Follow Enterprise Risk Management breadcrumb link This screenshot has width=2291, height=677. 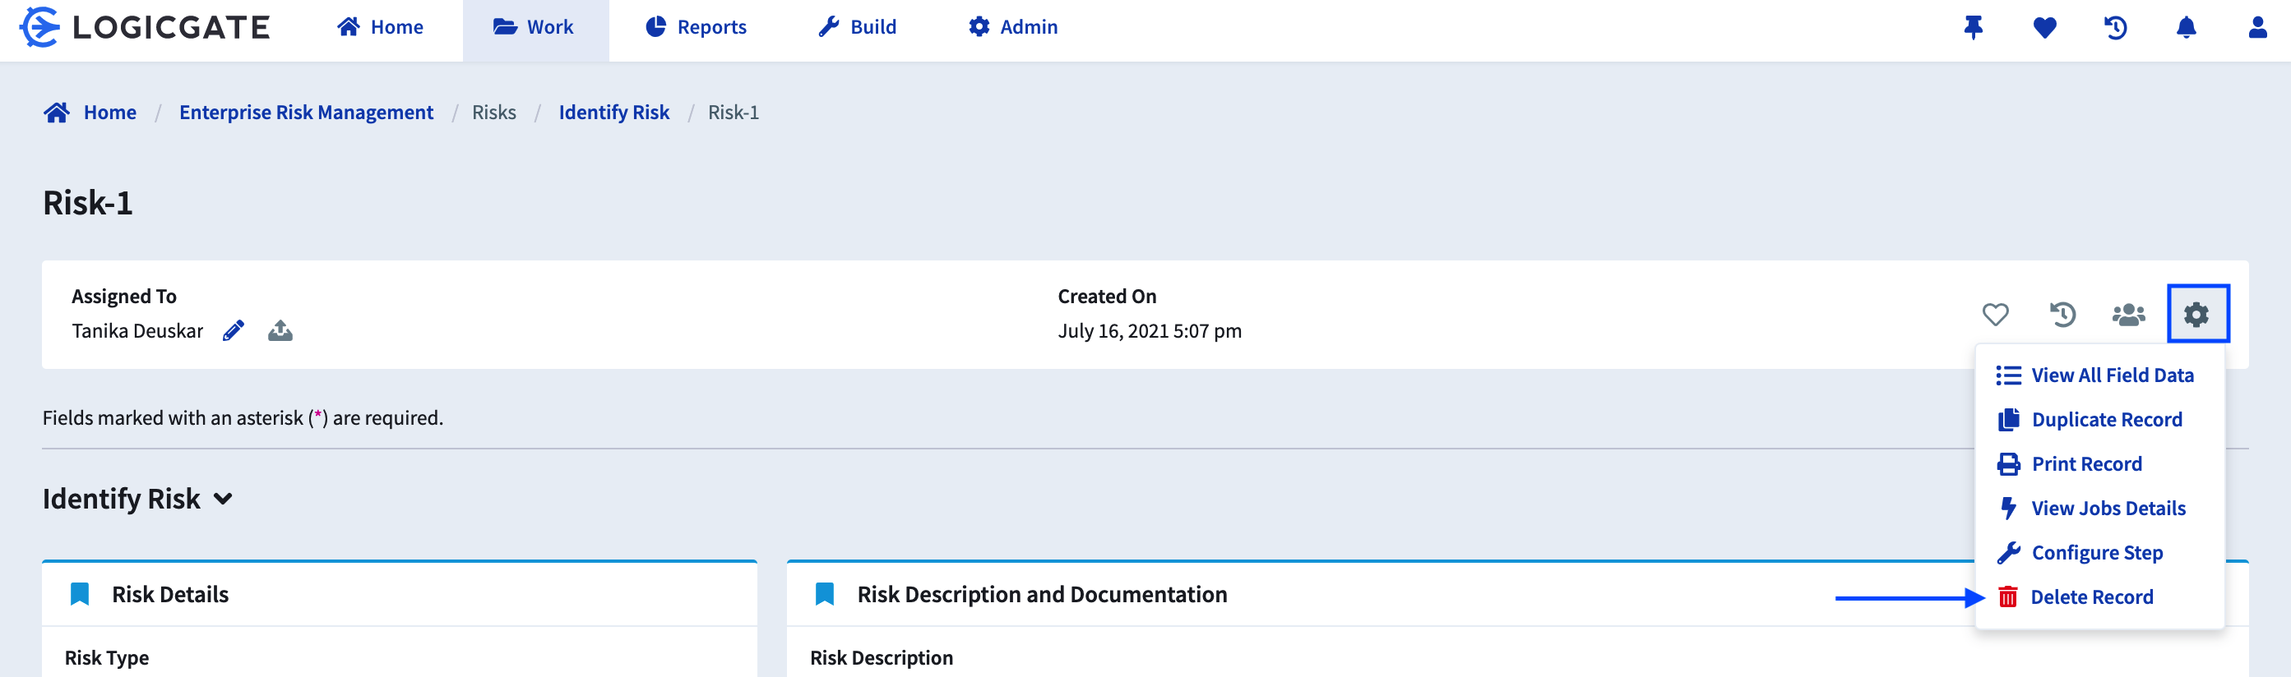coord(306,113)
